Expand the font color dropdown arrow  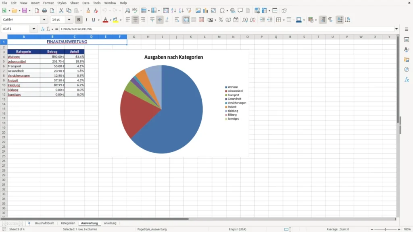(x=111, y=20)
